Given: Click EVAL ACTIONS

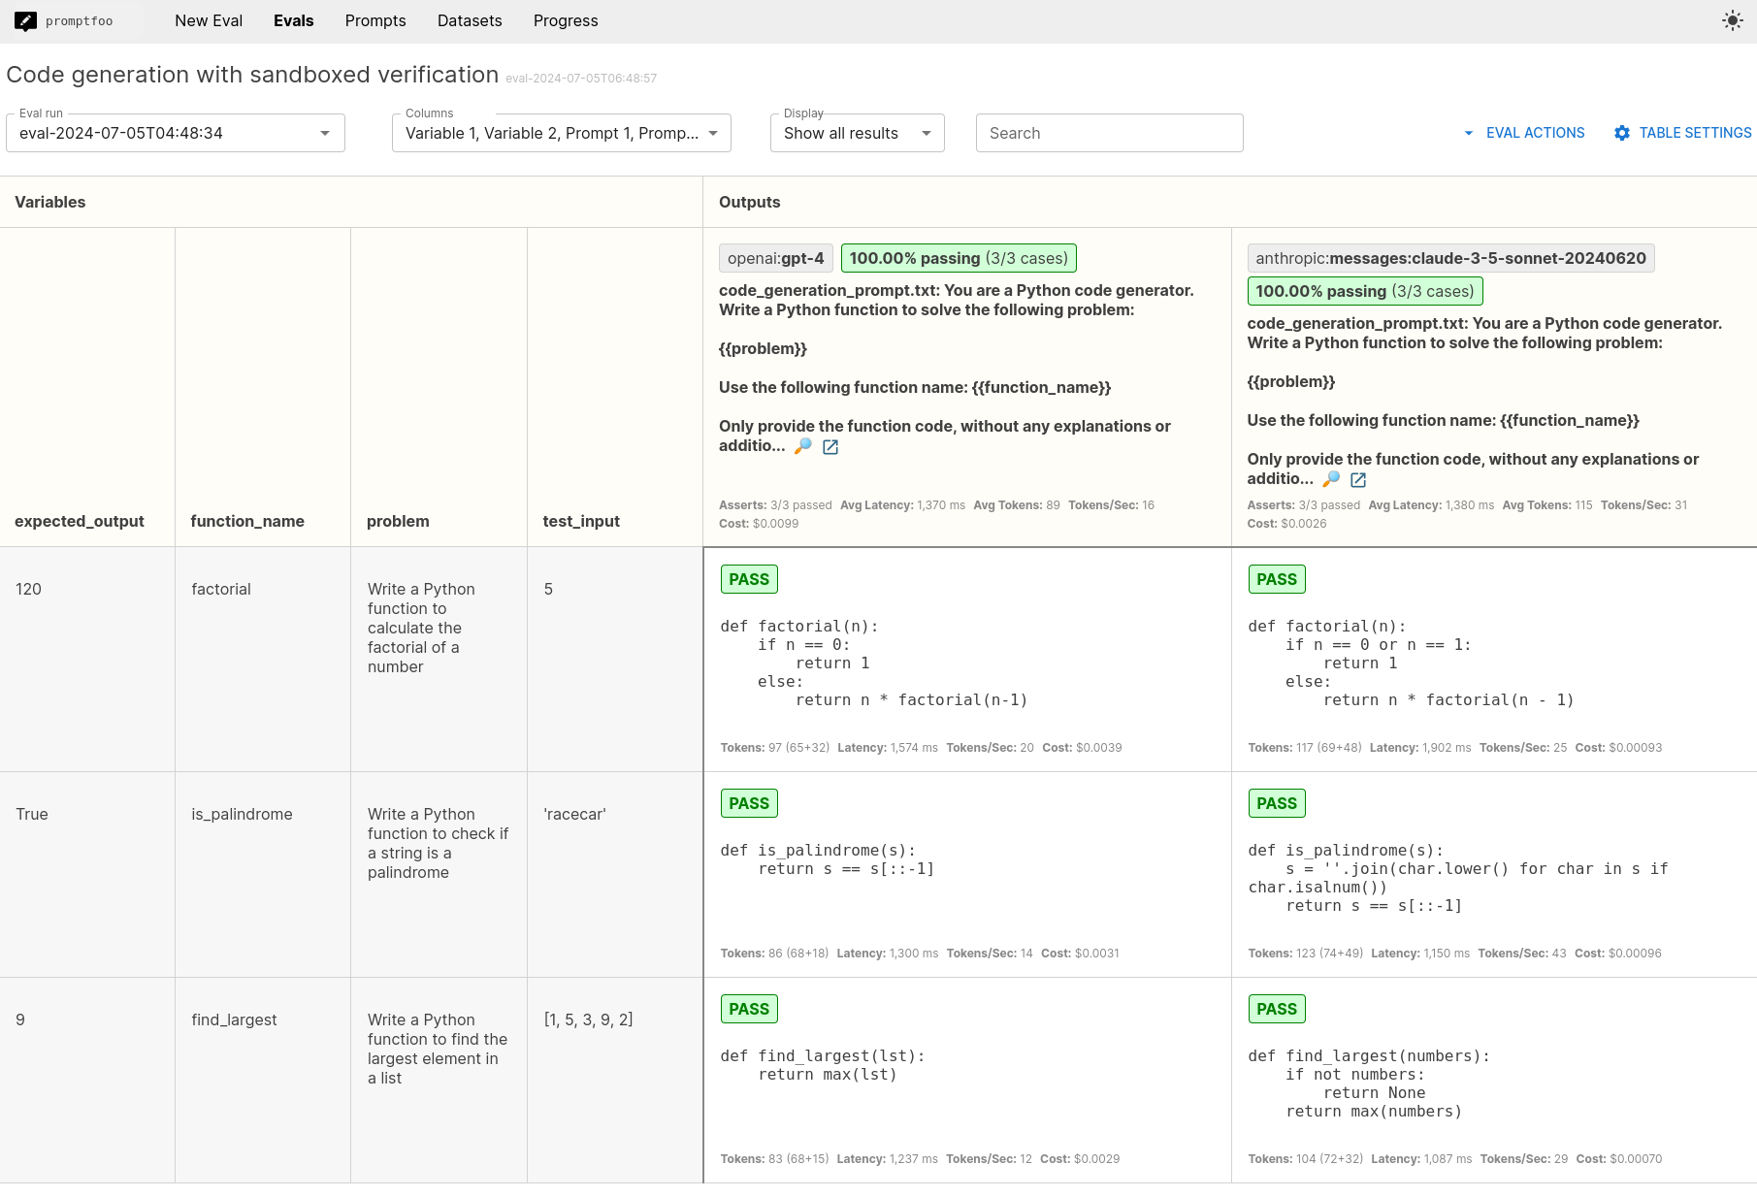Looking at the screenshot, I should (1535, 133).
